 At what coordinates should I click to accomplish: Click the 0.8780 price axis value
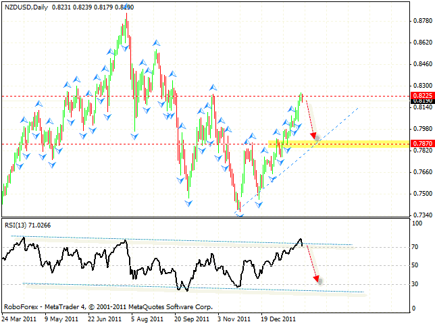421,21
